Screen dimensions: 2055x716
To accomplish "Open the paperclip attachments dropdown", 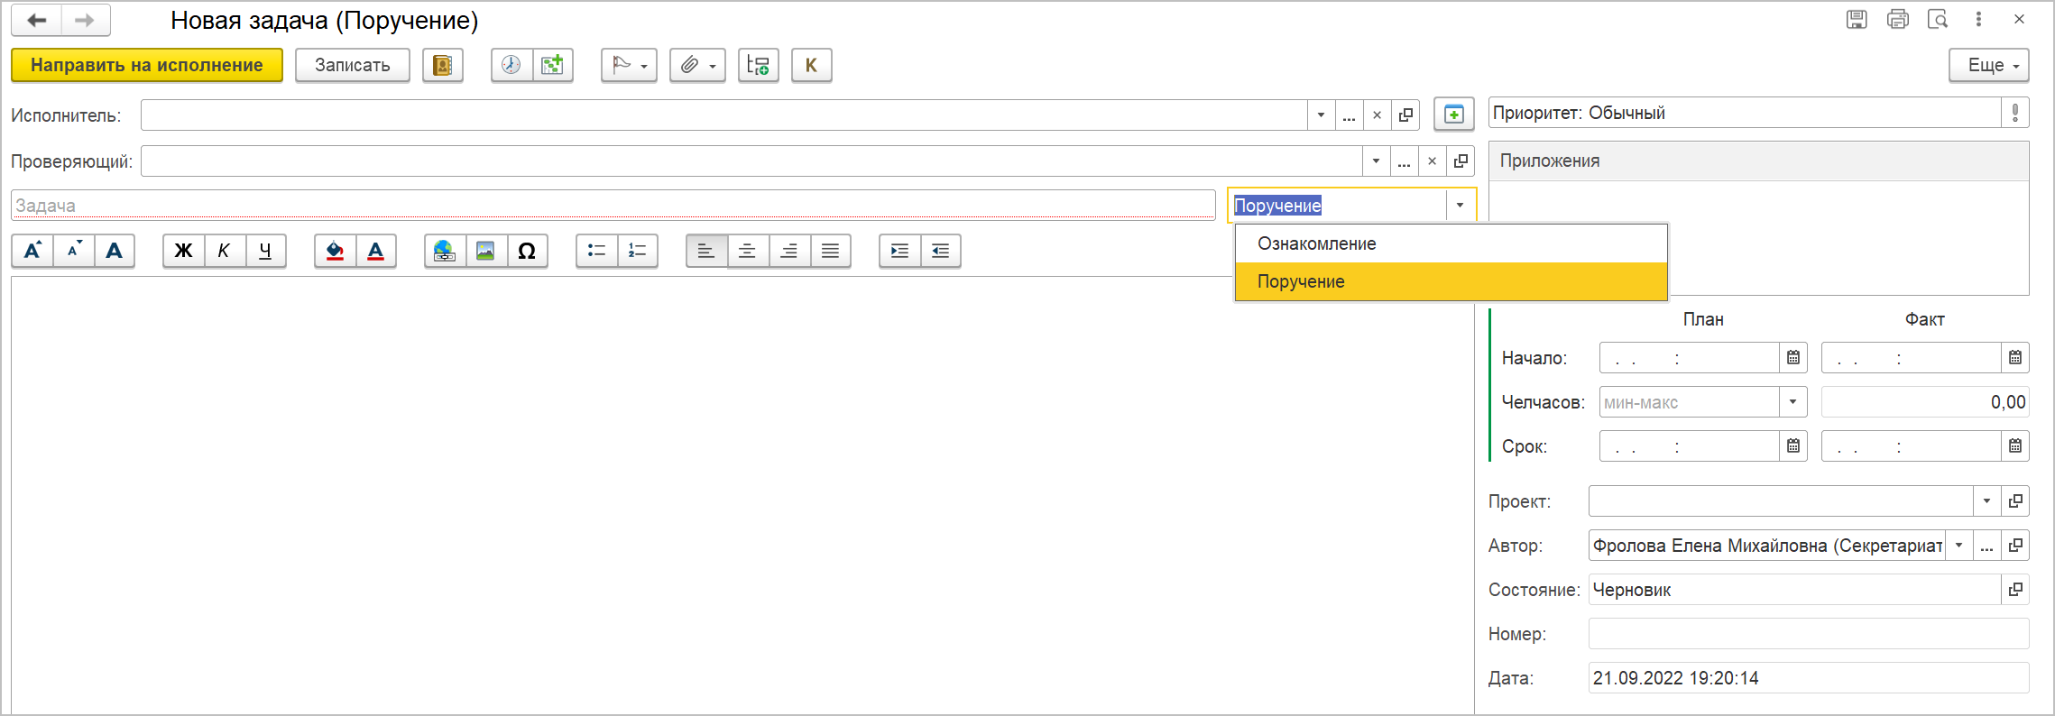I will click(697, 65).
